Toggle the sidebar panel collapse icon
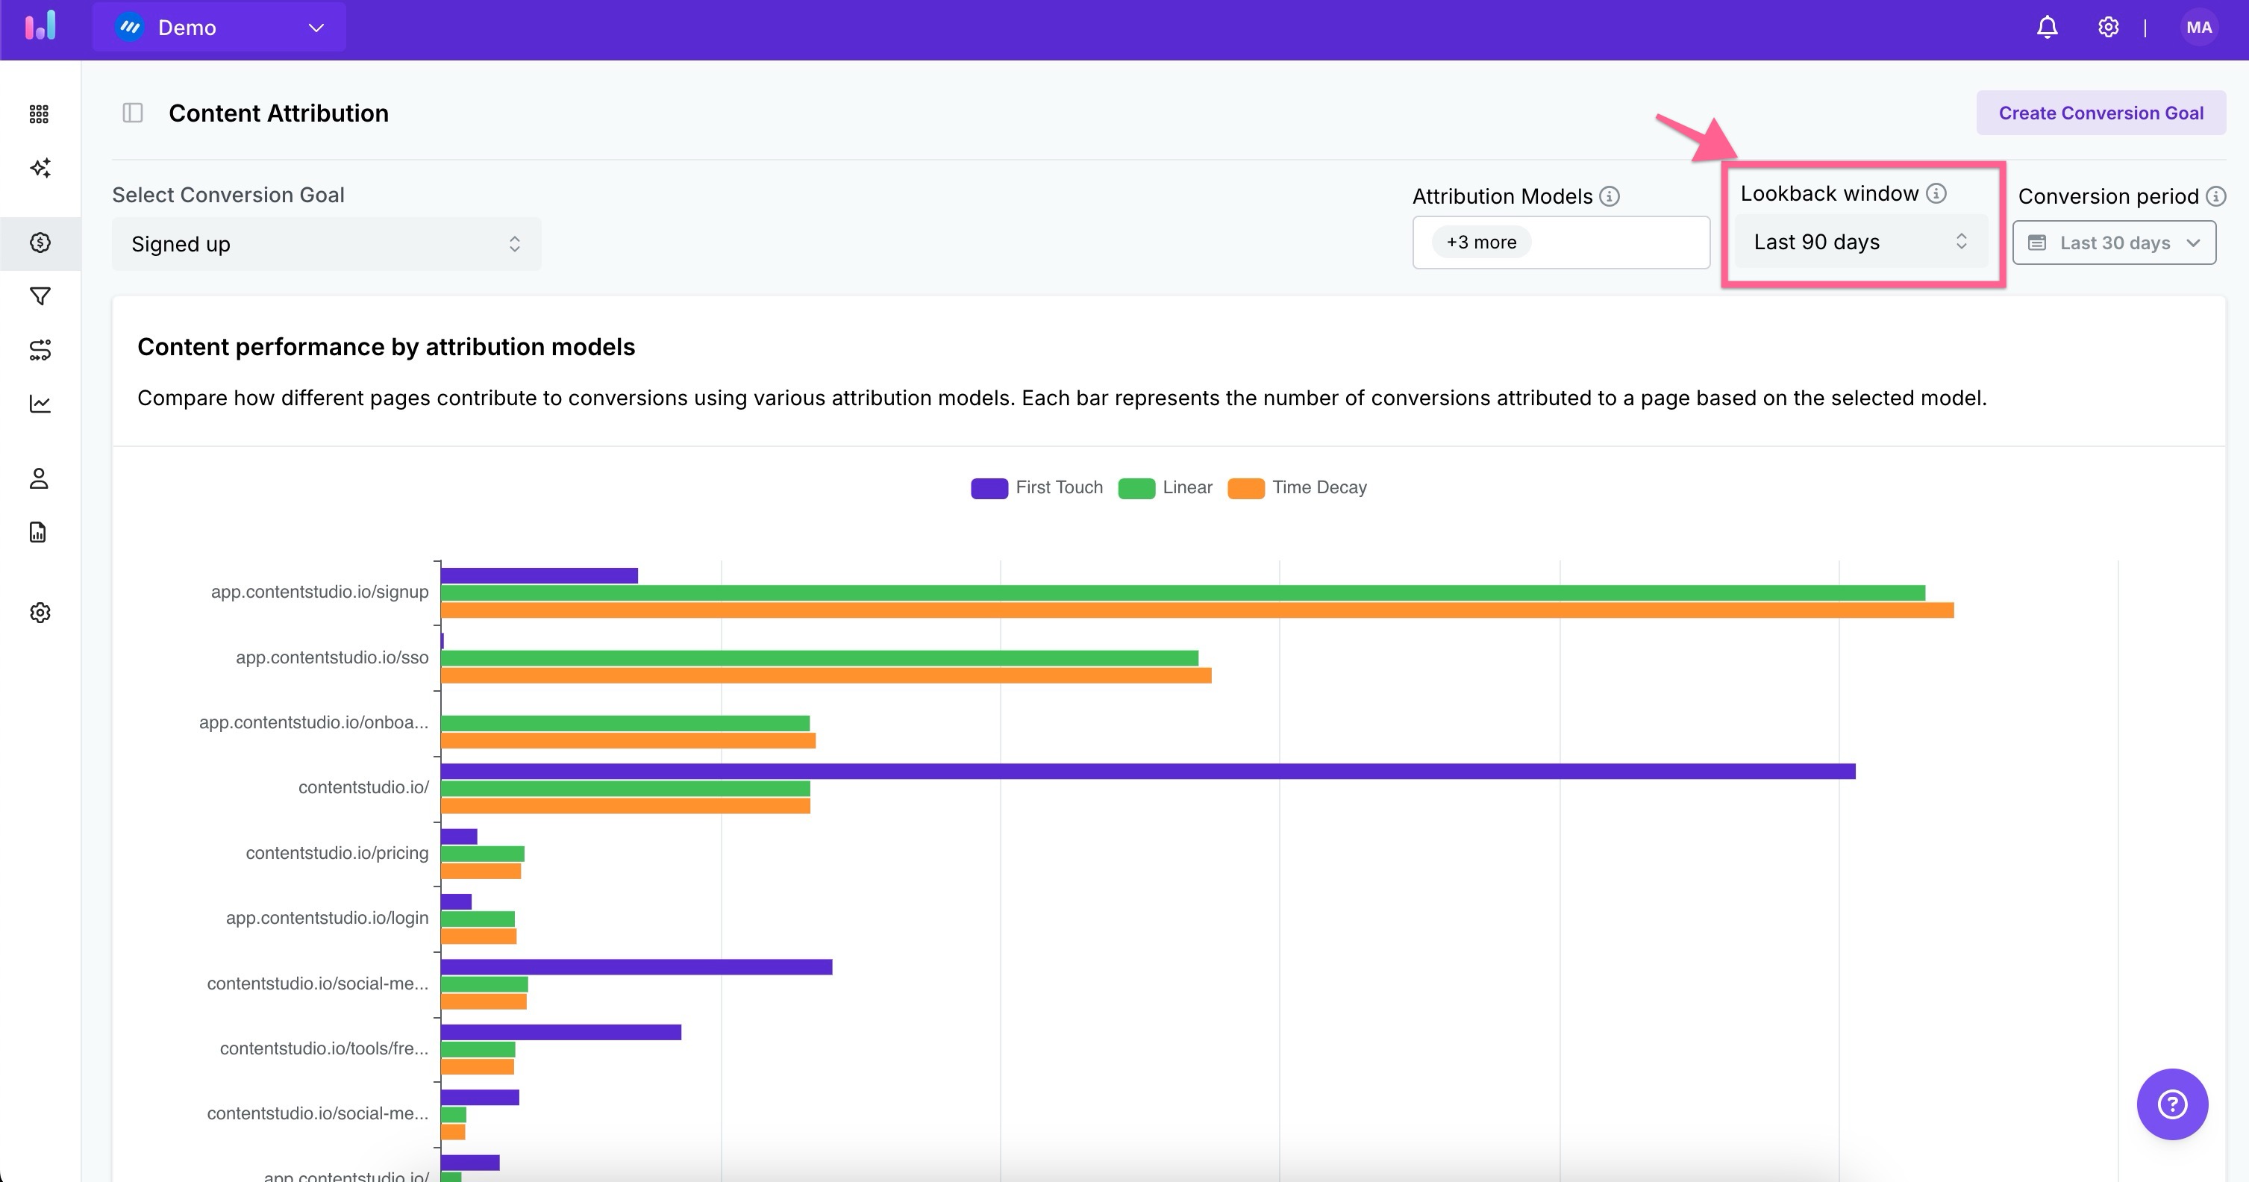Screen dimensions: 2249x1182 tap(133, 113)
